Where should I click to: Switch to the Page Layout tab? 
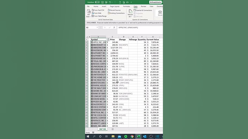[114, 6]
